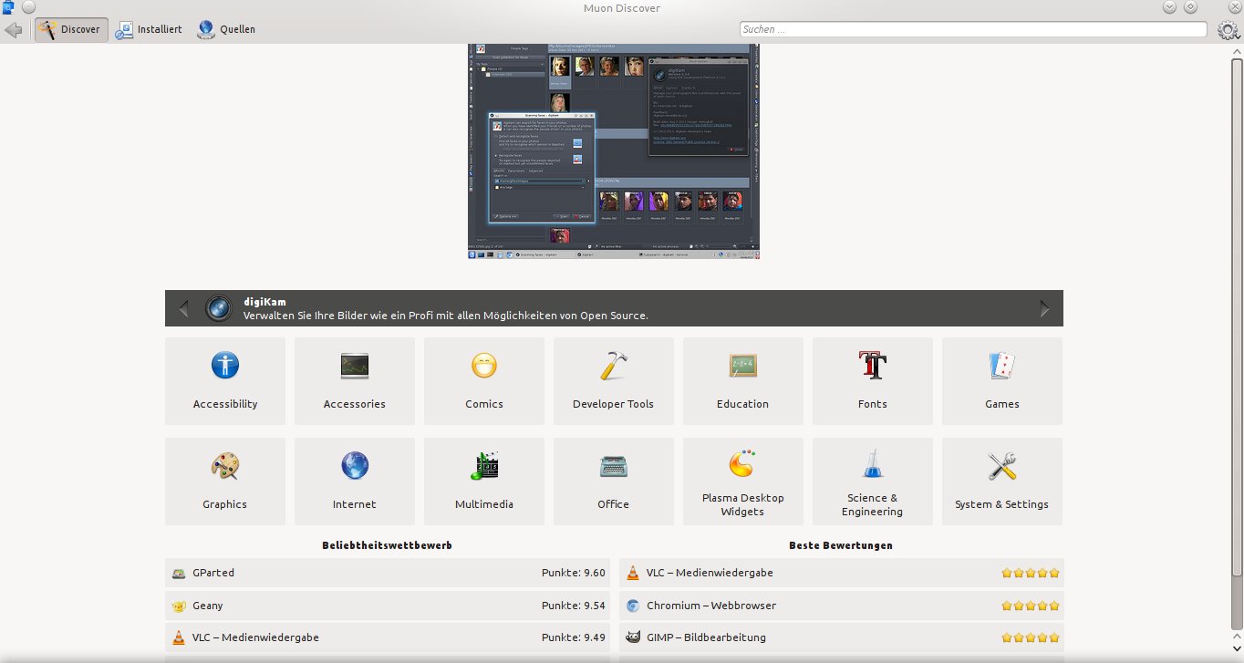Open the Science & Engineering flask icon
The height and width of the screenshot is (663, 1244).
[x=873, y=464]
